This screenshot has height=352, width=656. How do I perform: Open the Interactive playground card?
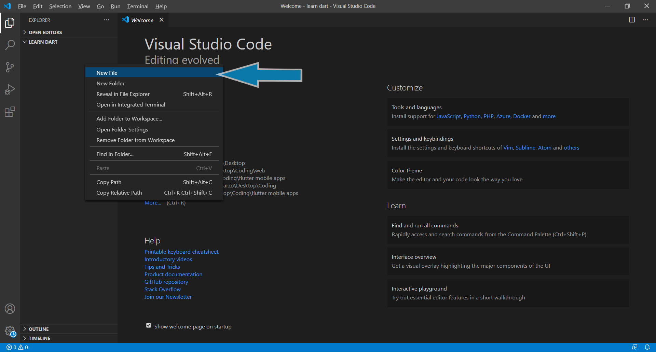coord(508,293)
